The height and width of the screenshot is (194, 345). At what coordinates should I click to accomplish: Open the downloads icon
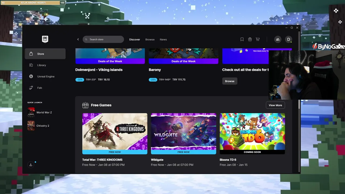coord(31,165)
